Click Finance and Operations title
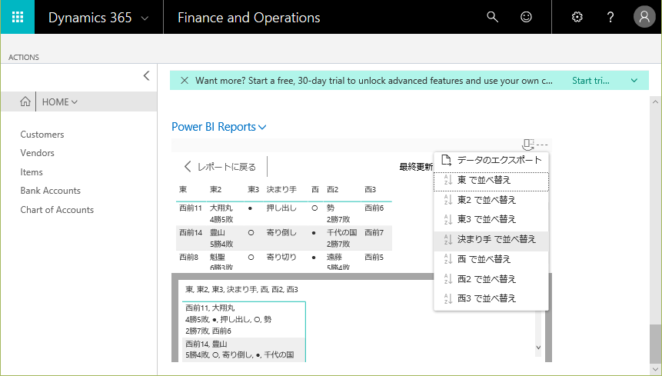 pos(248,18)
